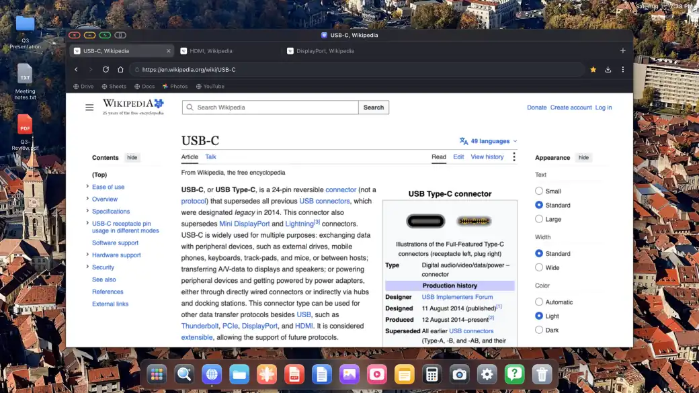
Task: Open the magnifier search app in dock
Action: click(x=184, y=375)
